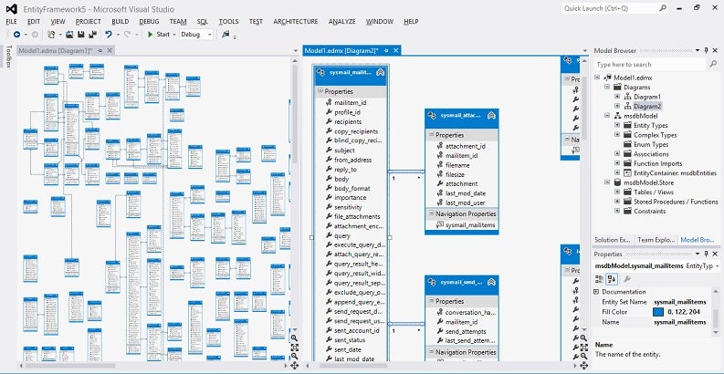Screen dimensions: 724x374
Task: Open the ANALYZE menu
Action: [x=342, y=22]
